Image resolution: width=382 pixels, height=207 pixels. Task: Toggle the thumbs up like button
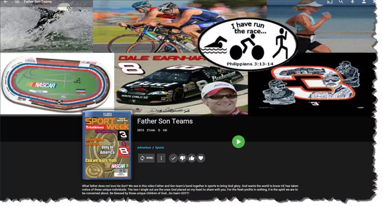[x=192, y=158]
